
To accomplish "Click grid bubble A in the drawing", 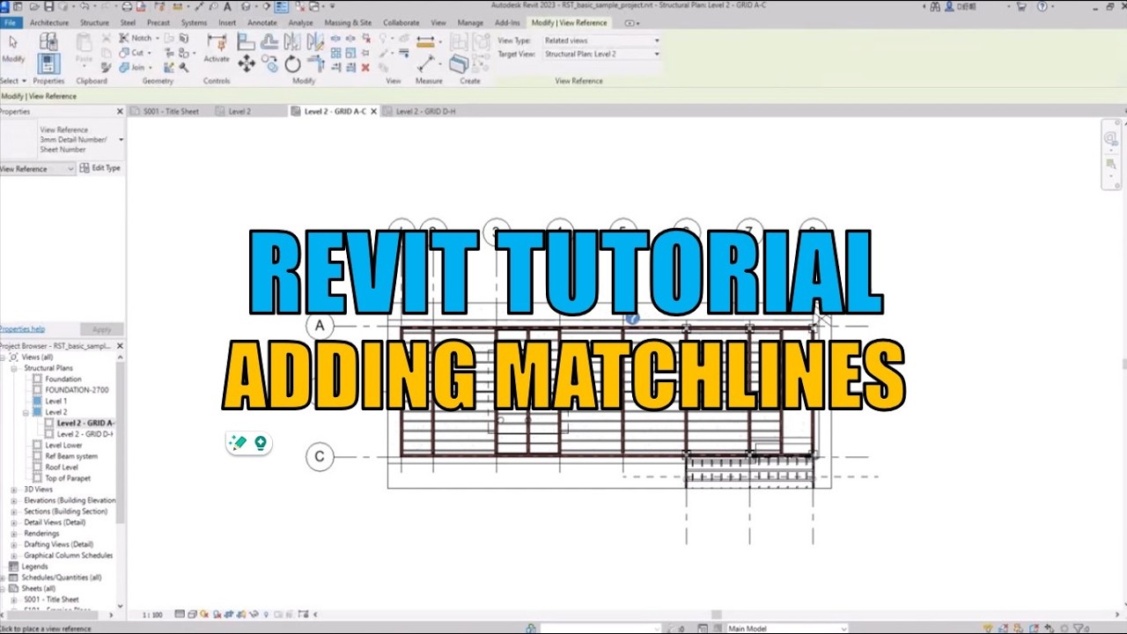I will coord(320,326).
